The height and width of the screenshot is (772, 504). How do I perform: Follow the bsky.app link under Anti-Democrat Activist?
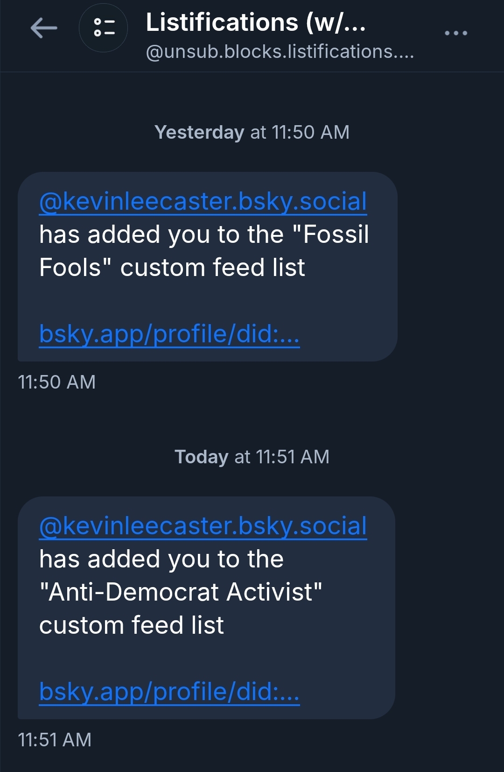click(x=169, y=691)
